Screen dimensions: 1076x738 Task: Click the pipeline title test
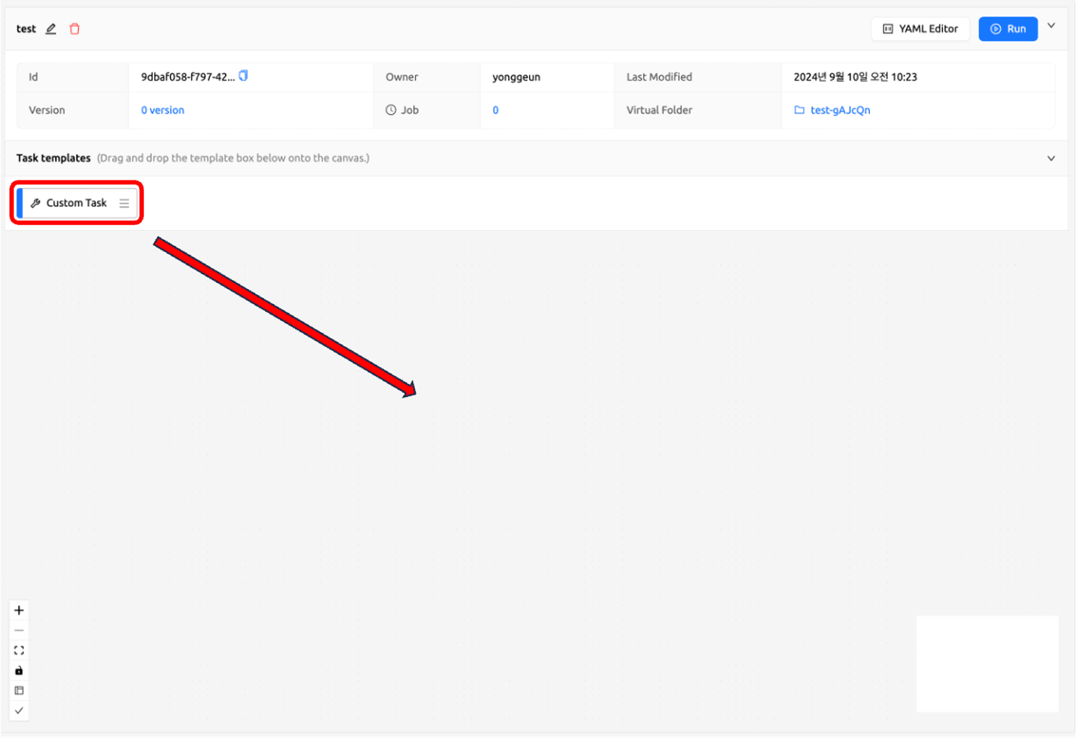26,29
